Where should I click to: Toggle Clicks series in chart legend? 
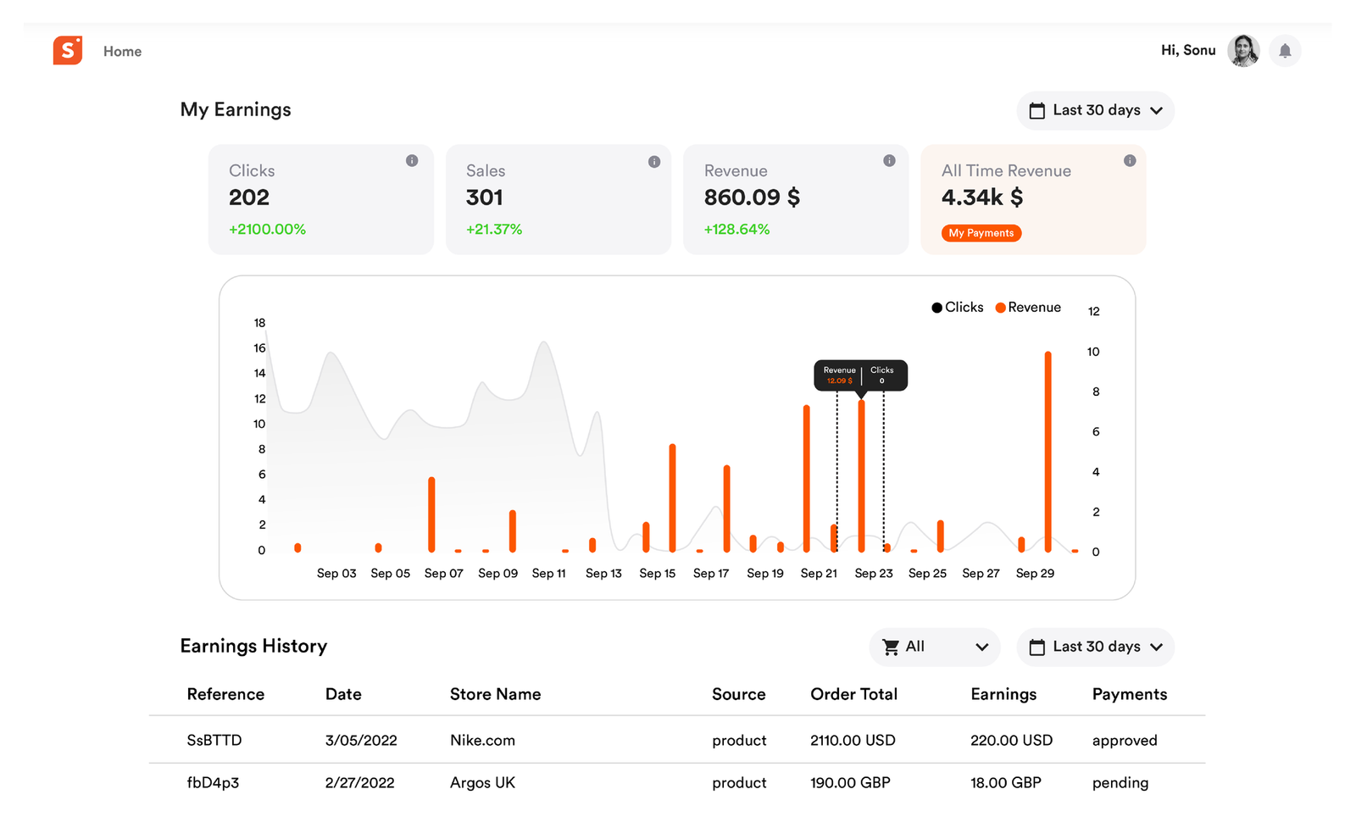[x=958, y=307]
